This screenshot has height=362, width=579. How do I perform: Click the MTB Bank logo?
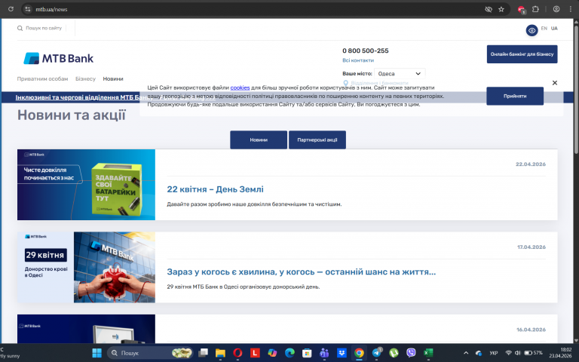(58, 58)
